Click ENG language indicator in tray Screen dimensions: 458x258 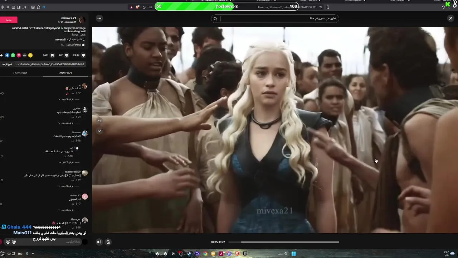[20, 254]
